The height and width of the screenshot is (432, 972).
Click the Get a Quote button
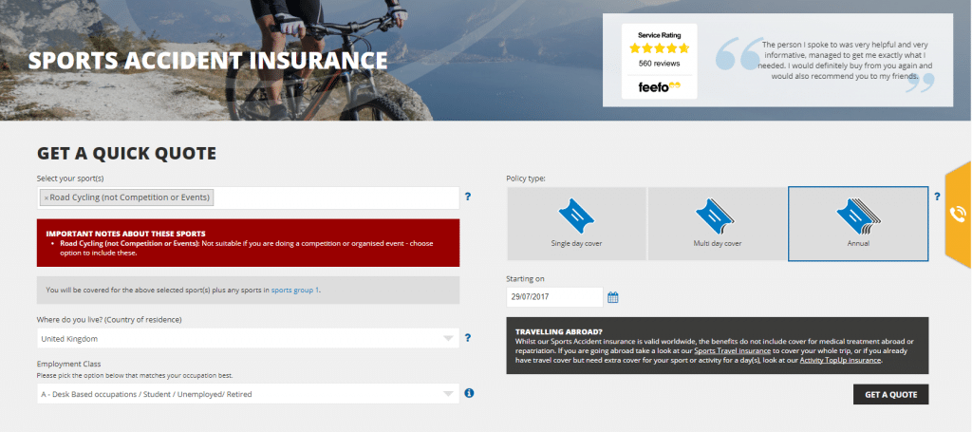tap(890, 394)
